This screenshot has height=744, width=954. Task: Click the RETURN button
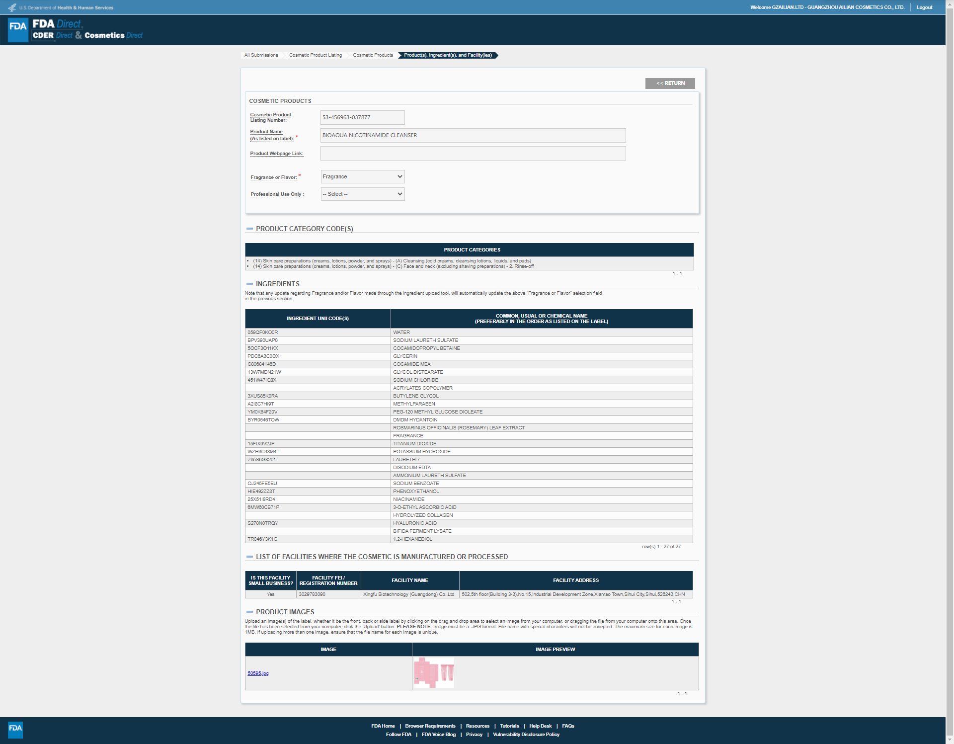670,83
